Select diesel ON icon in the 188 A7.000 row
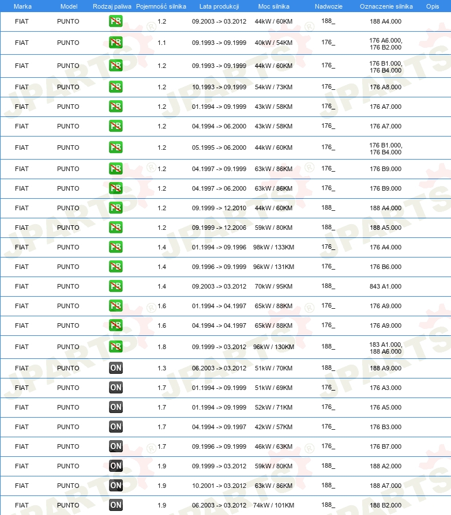This screenshot has height=515, width=451. click(x=116, y=486)
